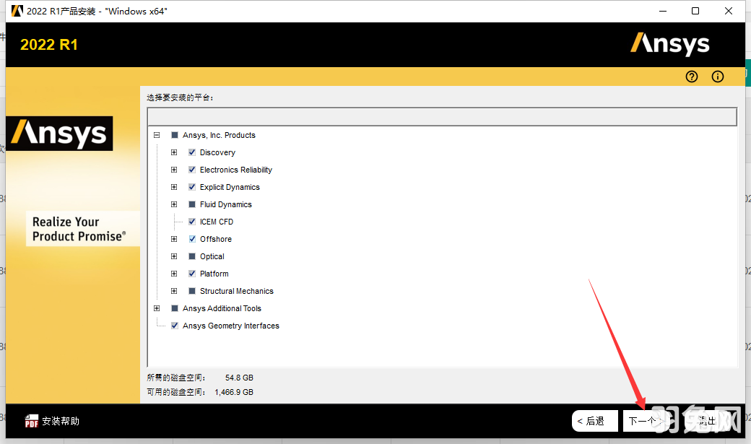Collapse the Ansys, Inc. Products tree
Viewport: 751px width, 444px height.
157,135
